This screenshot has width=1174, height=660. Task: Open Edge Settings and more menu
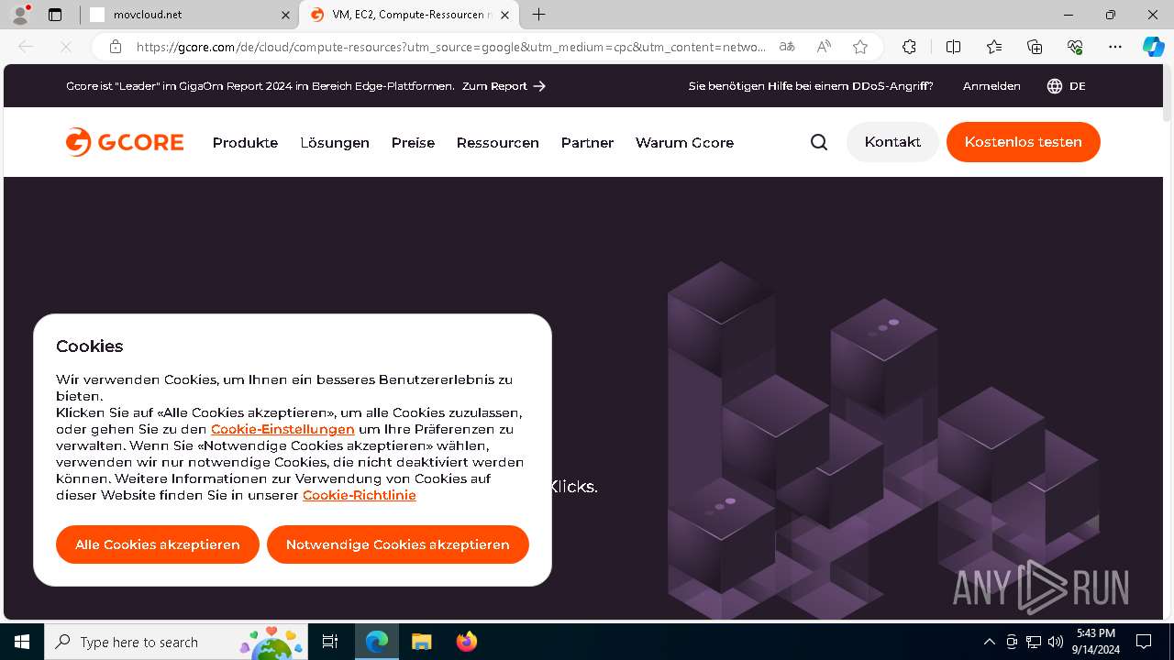(x=1115, y=47)
